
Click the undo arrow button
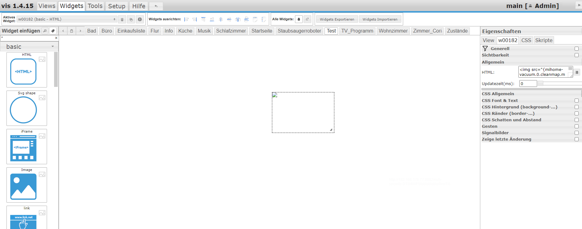click(156, 6)
